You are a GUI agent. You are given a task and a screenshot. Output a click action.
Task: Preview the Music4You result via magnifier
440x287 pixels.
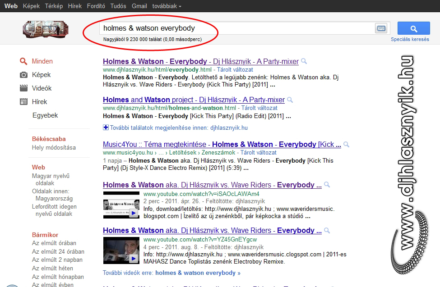pyautogui.click(x=347, y=144)
